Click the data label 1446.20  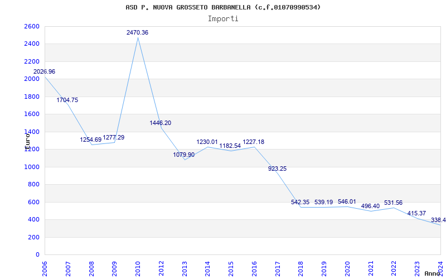161,123
